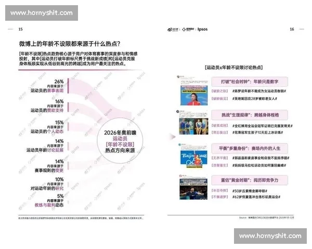
Task: Click the 14% value above 赛事规则的变更
Action: [x=59, y=161]
